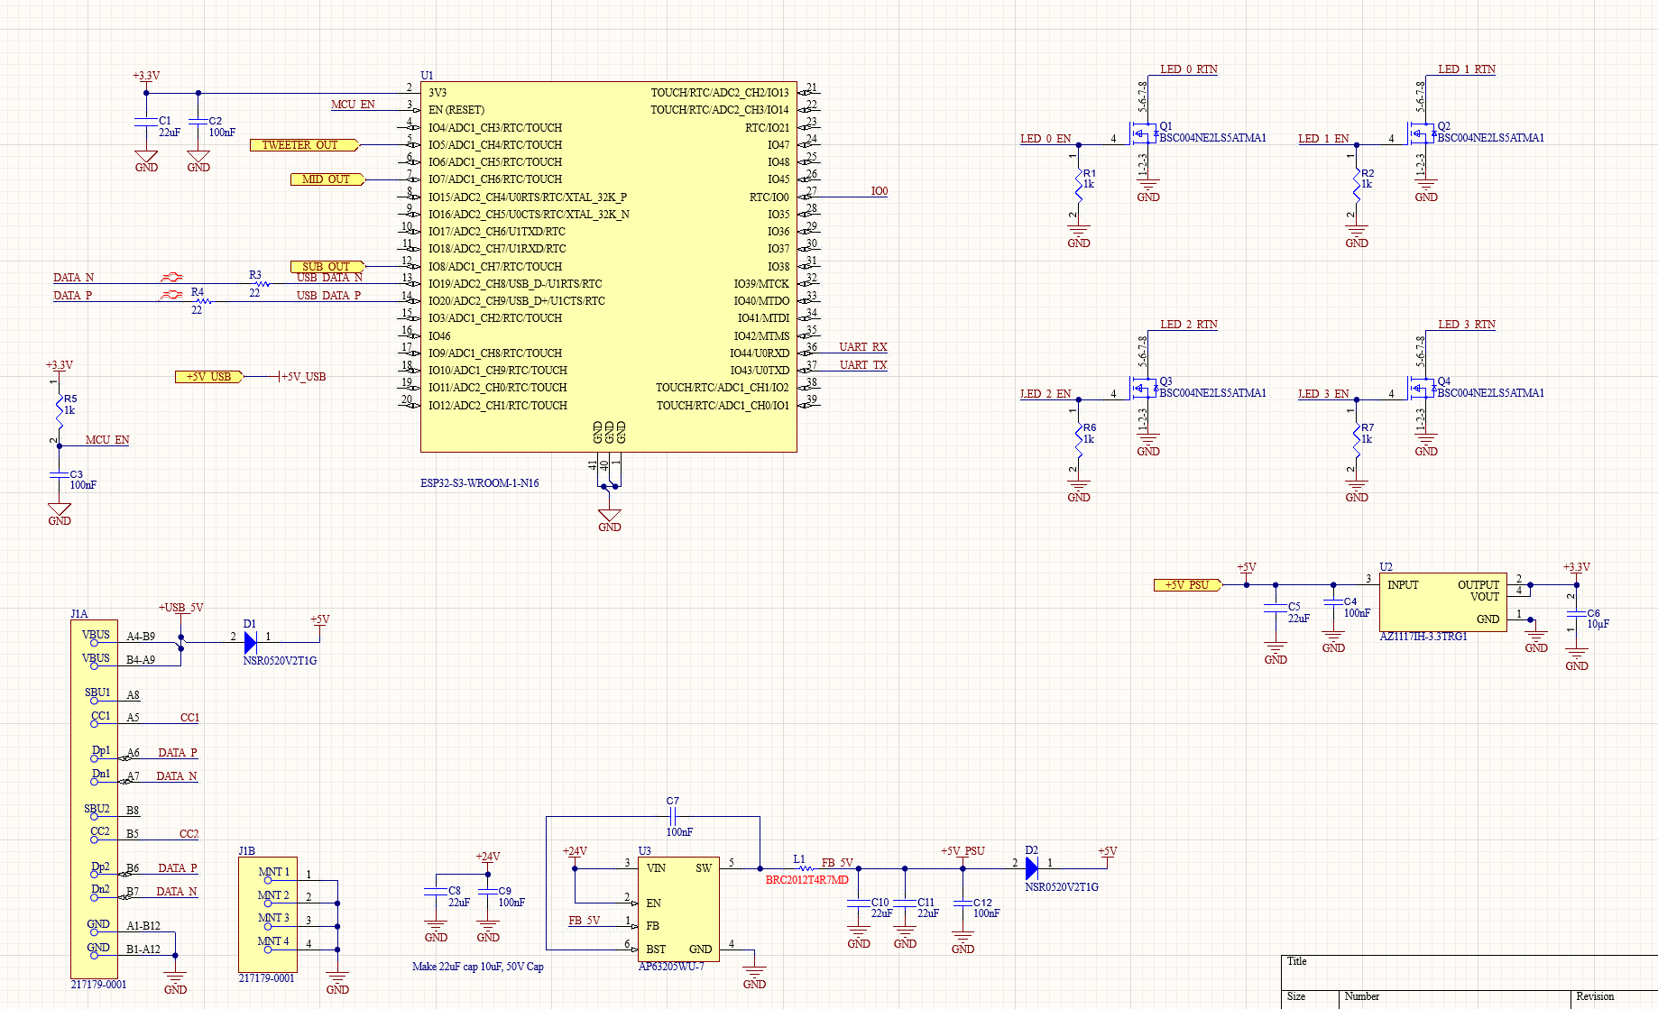Select capacitor C3 100nF symbol
This screenshot has width=1658, height=1009.
pyautogui.click(x=60, y=474)
